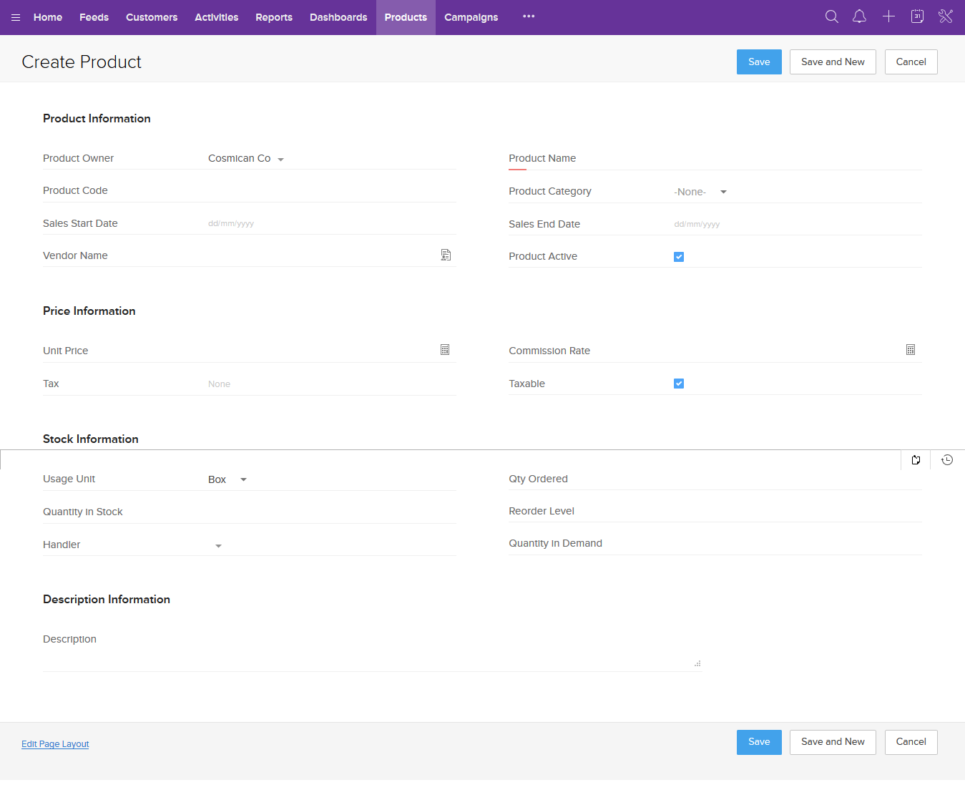Focus the Quantity in Stock field
The height and width of the screenshot is (805, 965).
coord(331,512)
